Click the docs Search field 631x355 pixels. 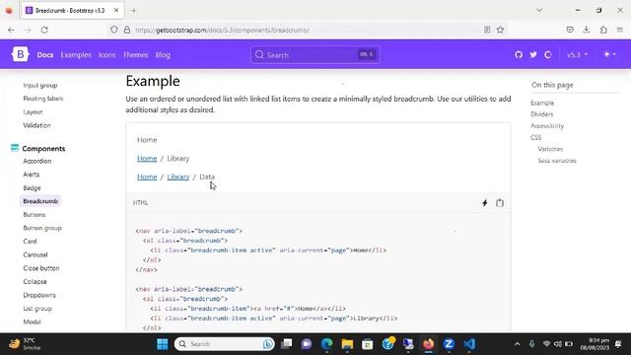coord(315,55)
